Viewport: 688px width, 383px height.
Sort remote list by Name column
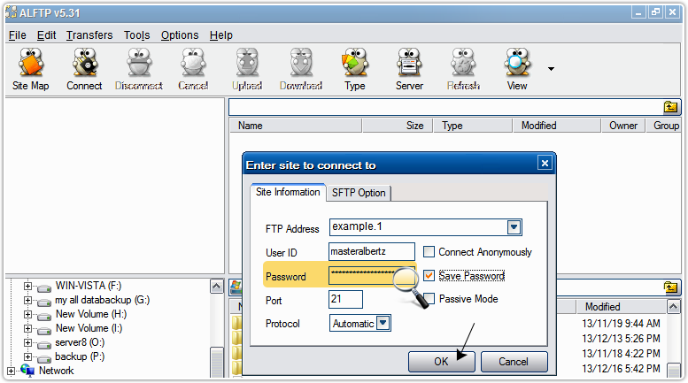click(296, 126)
